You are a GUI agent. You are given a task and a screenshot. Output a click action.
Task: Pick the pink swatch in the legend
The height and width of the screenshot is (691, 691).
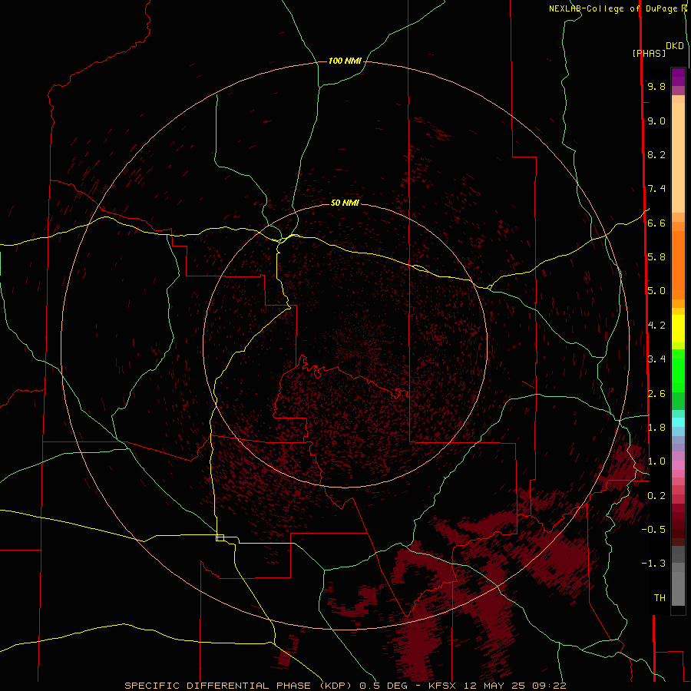678,465
